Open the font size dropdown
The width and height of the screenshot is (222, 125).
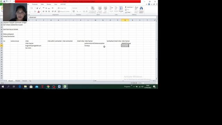(x=35, y=8)
